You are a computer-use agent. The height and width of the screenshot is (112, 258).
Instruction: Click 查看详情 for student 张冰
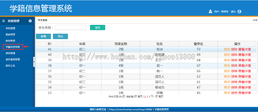pos(245,49)
